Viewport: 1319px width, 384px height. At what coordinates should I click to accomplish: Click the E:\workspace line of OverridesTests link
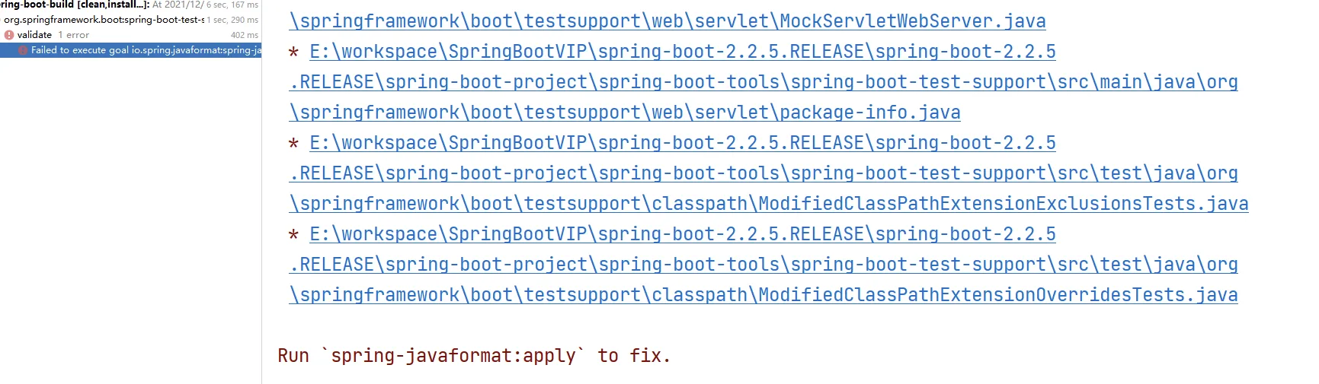pyautogui.click(x=683, y=234)
